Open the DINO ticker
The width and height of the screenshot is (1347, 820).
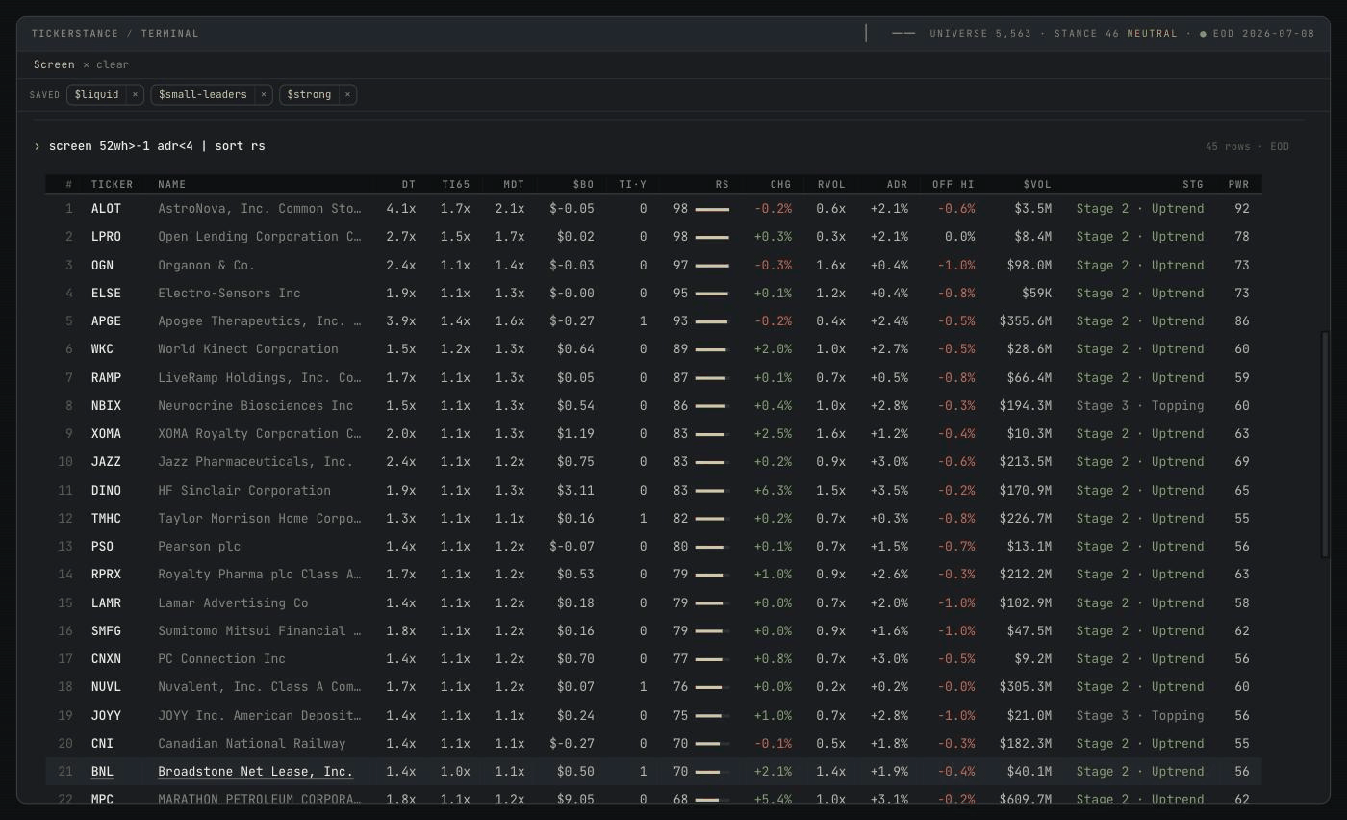[x=106, y=490]
